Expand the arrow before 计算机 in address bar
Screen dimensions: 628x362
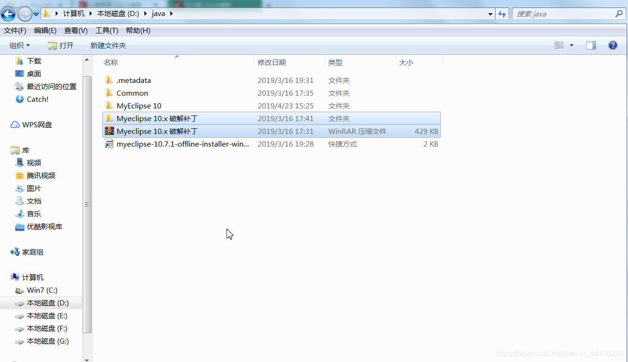coord(57,14)
